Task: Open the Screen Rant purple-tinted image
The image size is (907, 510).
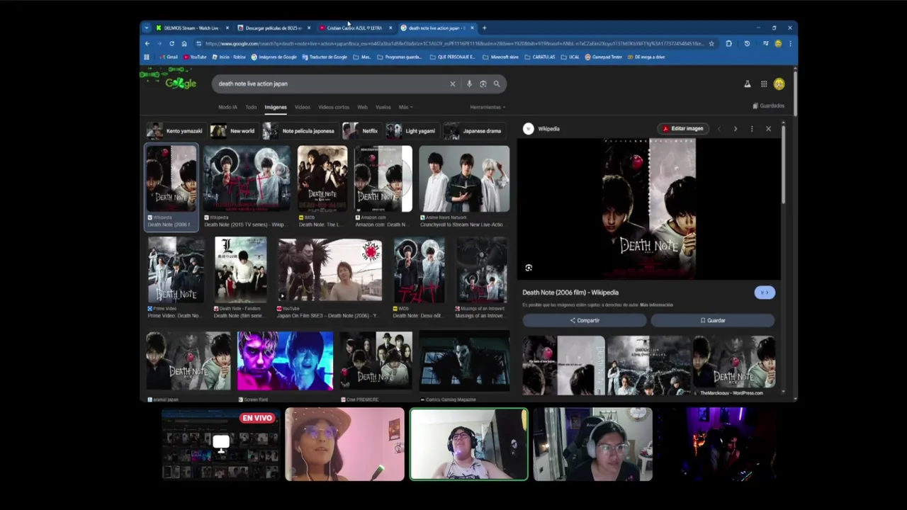Action: coord(285,361)
